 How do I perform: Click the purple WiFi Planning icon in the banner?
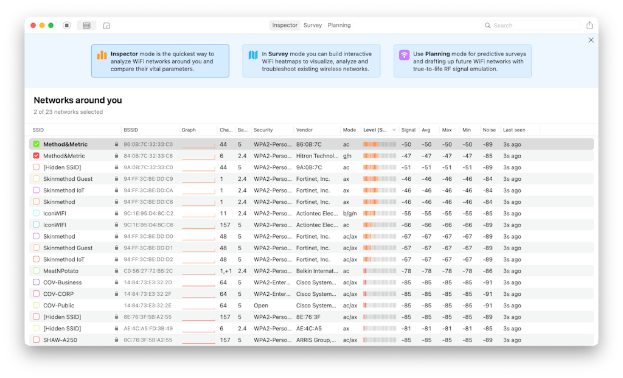(404, 55)
